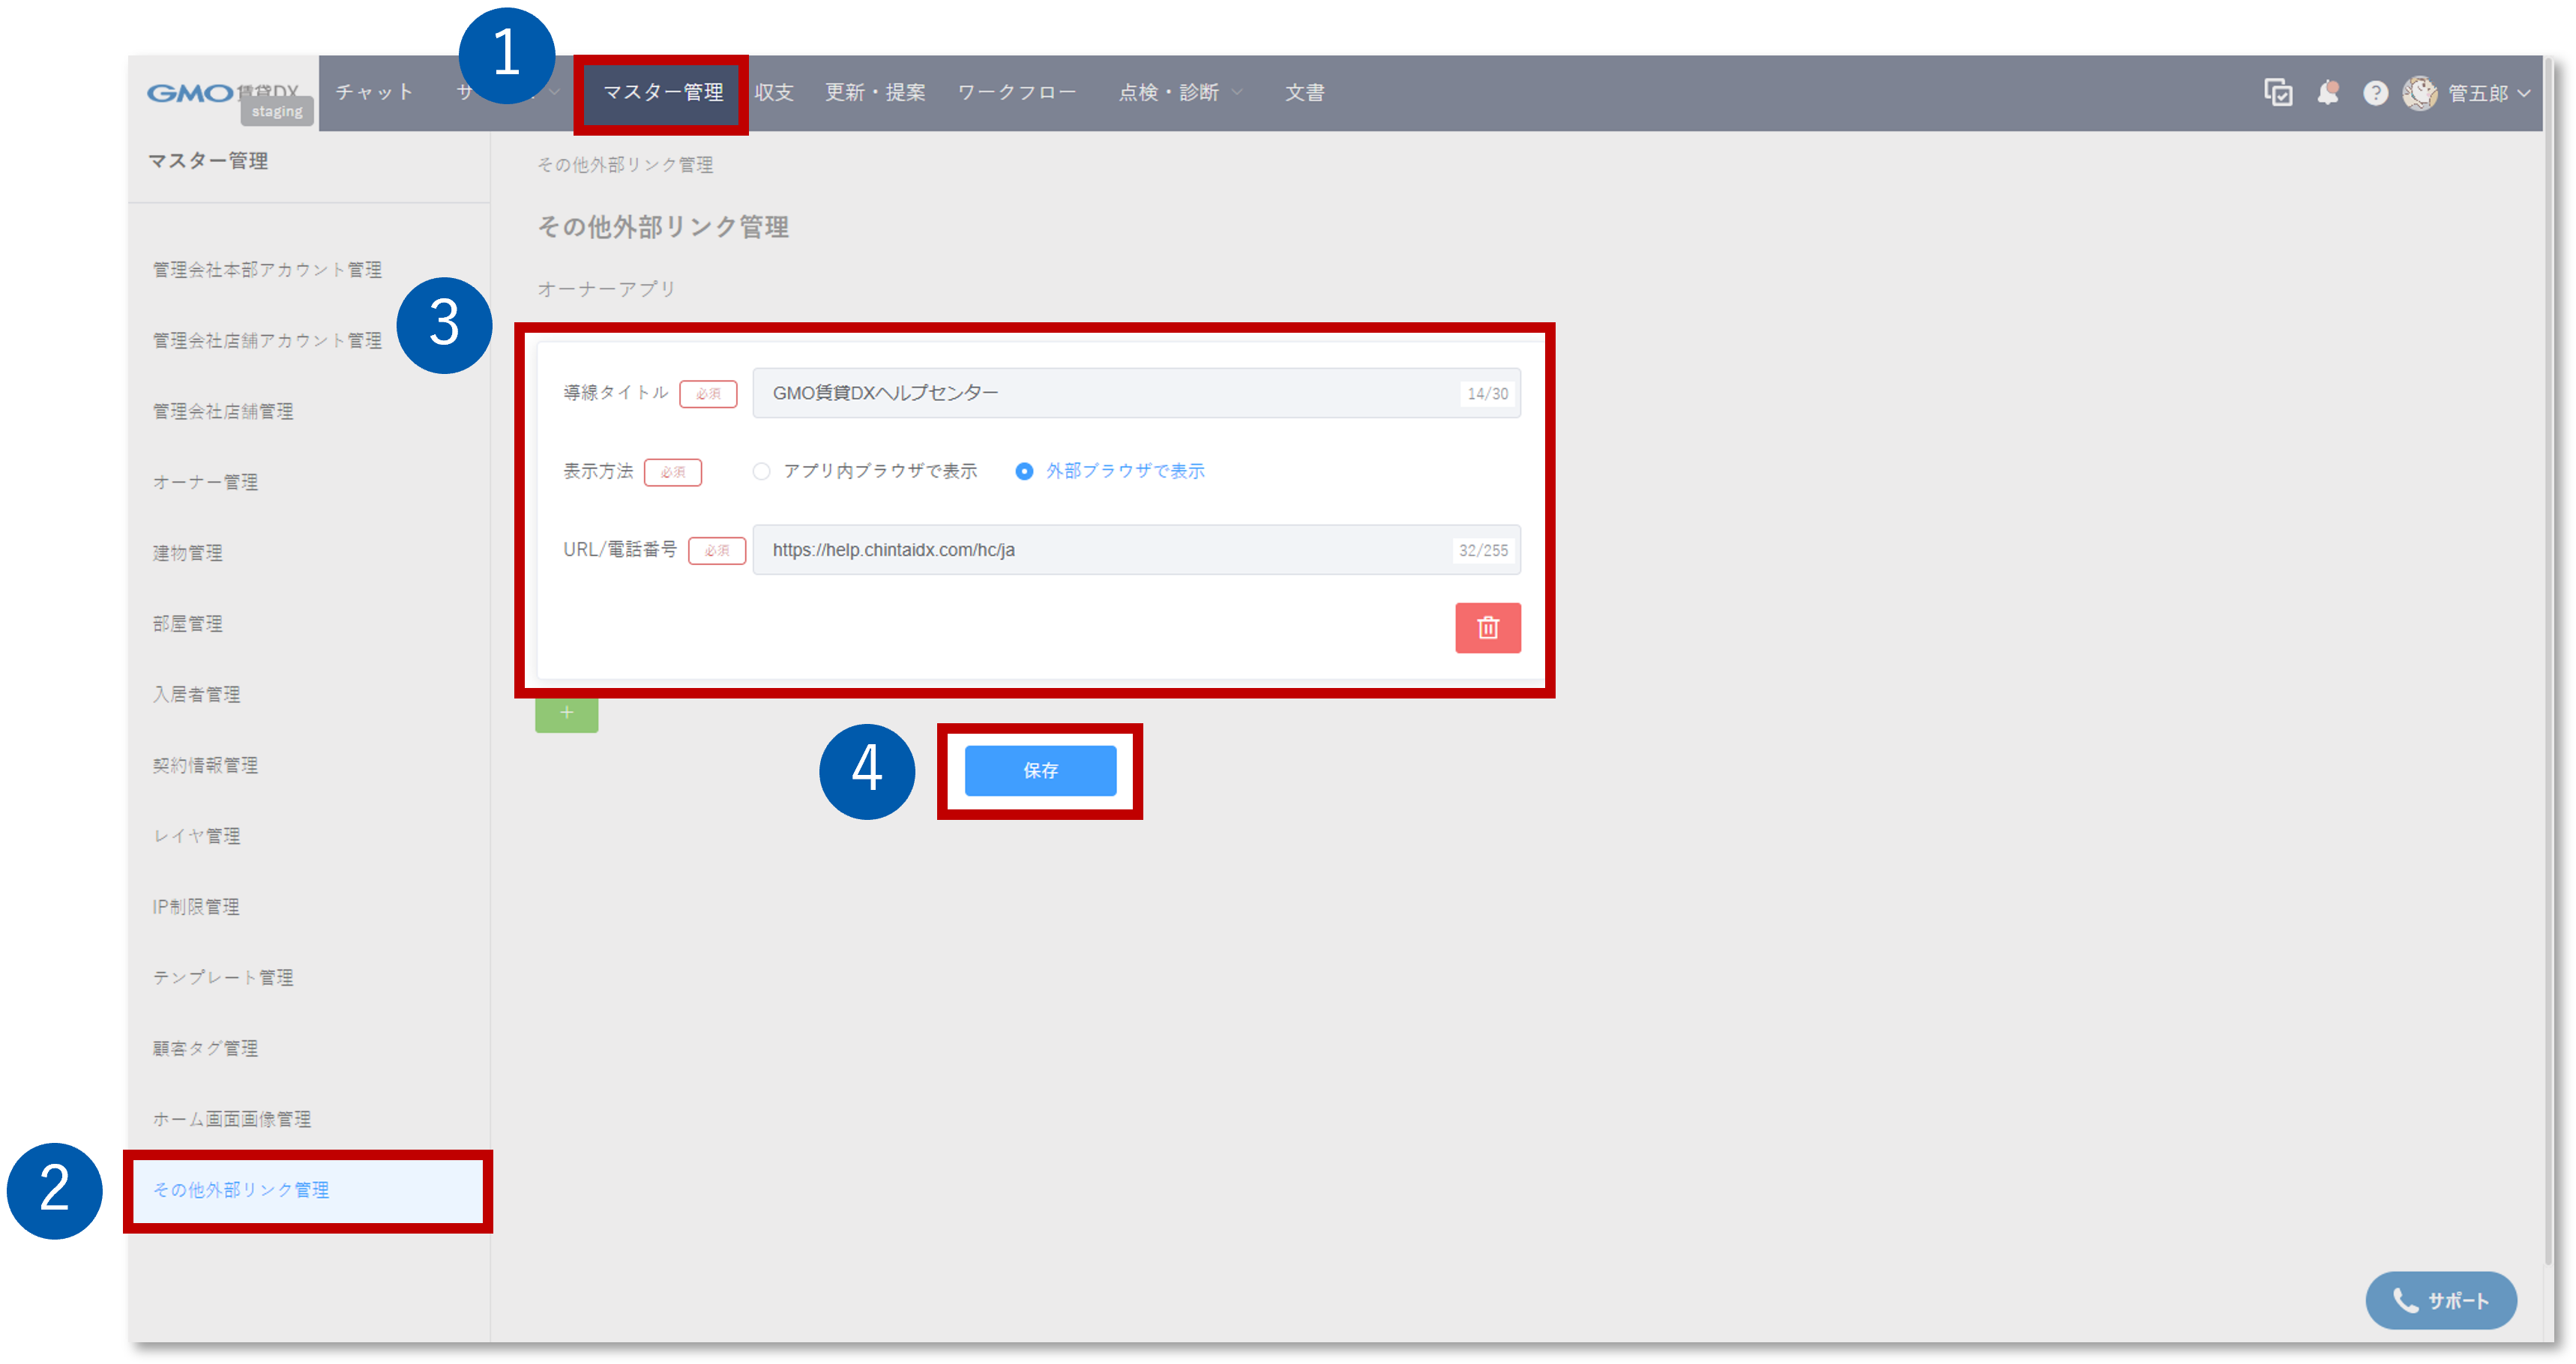Open テンプレート管理 in the sidebar
The width and height of the screenshot is (2576, 1364).
coord(223,977)
